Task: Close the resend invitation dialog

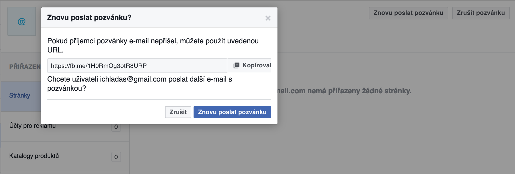Action: [268, 18]
